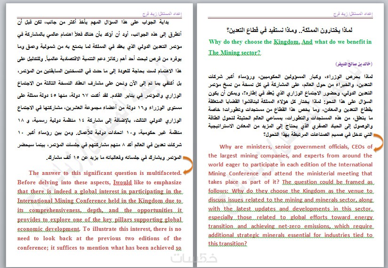Click the misspelled word "Iwould"
The image size is (388, 268).
[x=122, y=182]
